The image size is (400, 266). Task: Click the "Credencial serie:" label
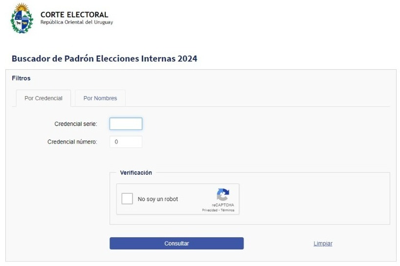(76, 124)
